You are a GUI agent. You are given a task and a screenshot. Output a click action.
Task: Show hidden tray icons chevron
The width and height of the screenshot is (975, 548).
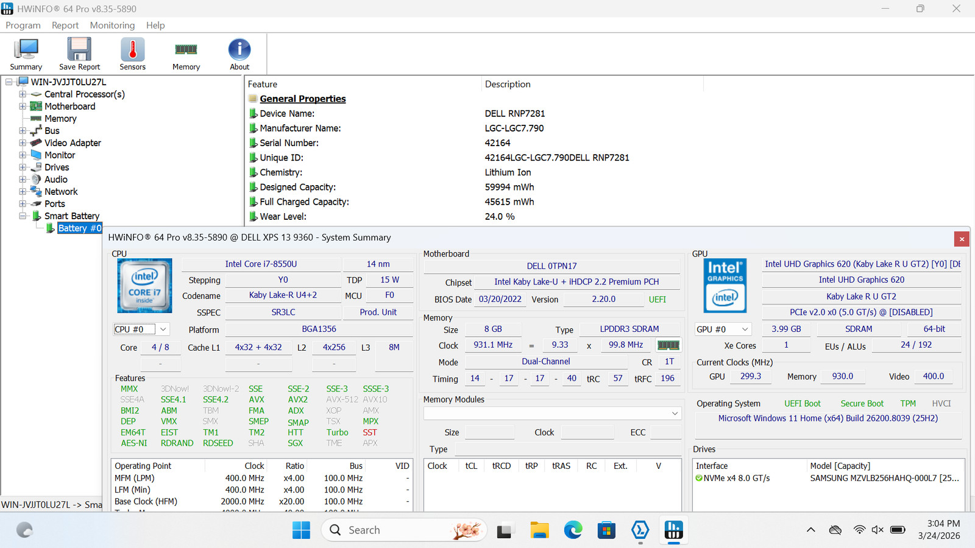click(811, 530)
